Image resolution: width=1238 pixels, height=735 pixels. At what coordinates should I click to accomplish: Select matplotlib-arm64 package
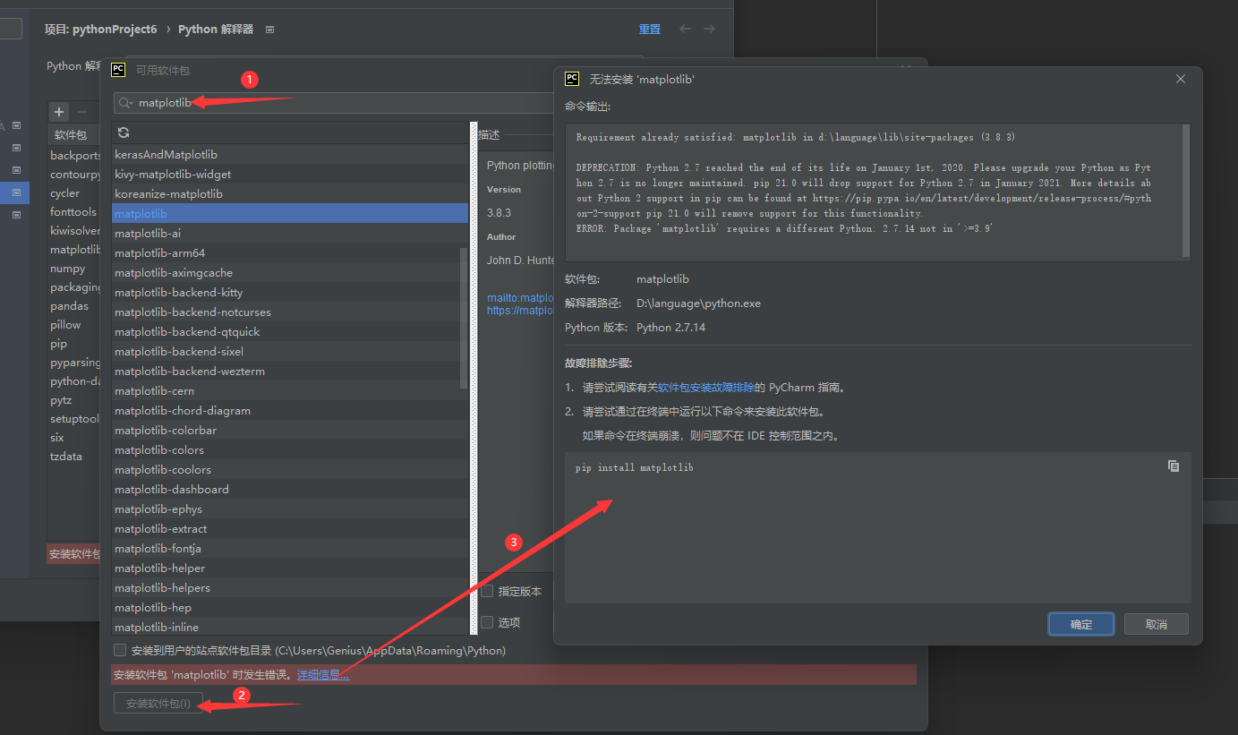click(290, 252)
